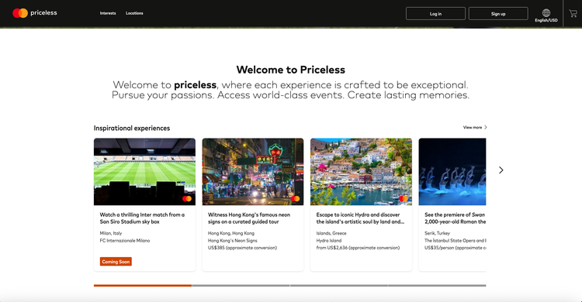Click the Mastercard Priceless logo
This screenshot has width=582, height=302.
[x=34, y=13]
